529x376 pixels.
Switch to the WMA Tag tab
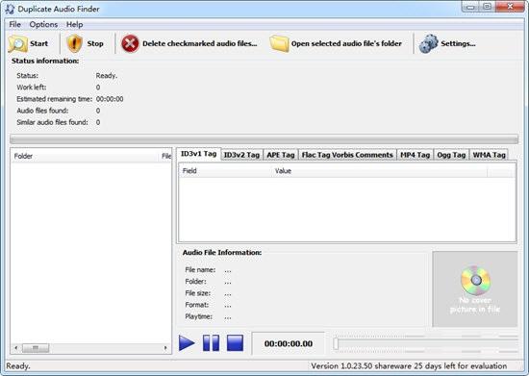coord(490,155)
